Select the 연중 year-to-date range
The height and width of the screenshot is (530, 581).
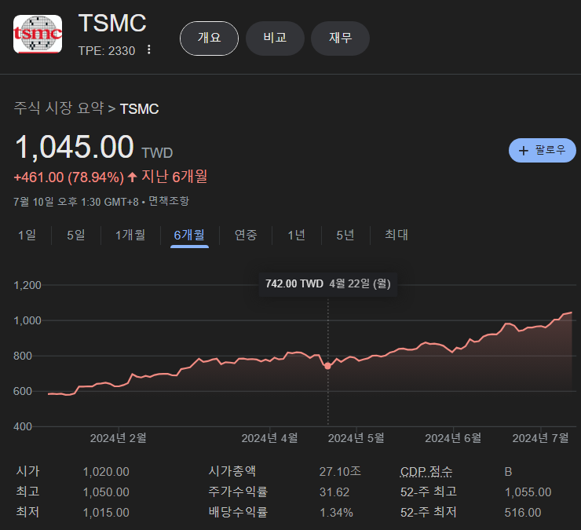(x=246, y=235)
